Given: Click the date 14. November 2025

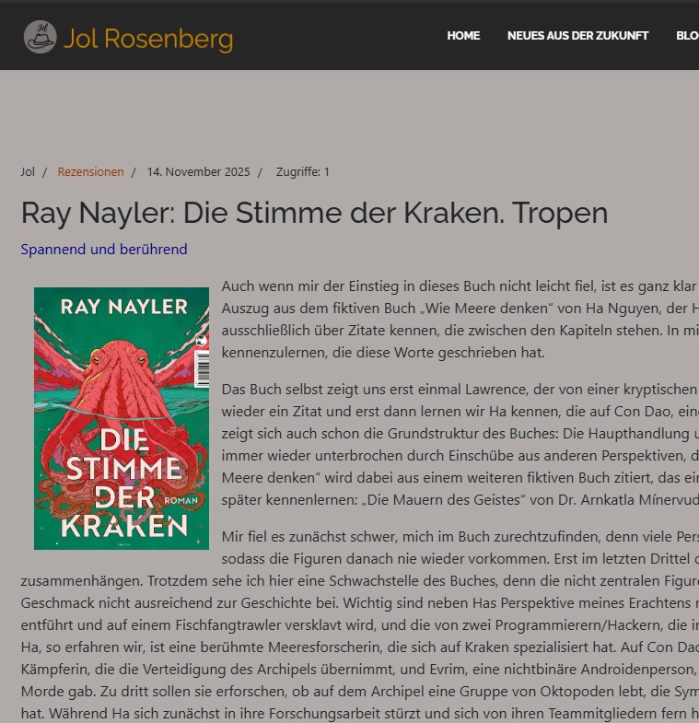Looking at the screenshot, I should tap(198, 171).
